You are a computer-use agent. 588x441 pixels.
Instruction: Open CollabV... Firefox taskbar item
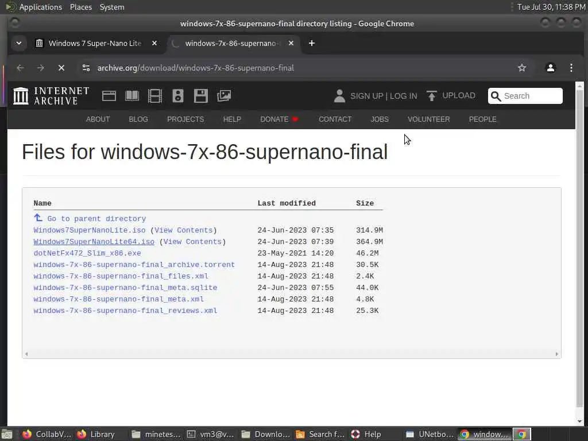tap(46, 434)
